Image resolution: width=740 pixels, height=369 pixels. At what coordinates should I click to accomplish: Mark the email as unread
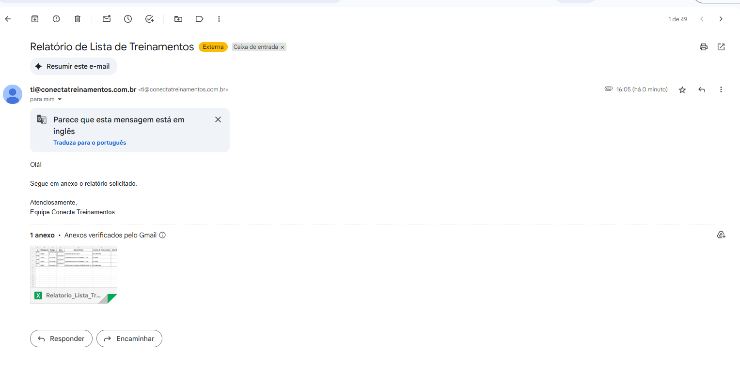pyautogui.click(x=107, y=19)
